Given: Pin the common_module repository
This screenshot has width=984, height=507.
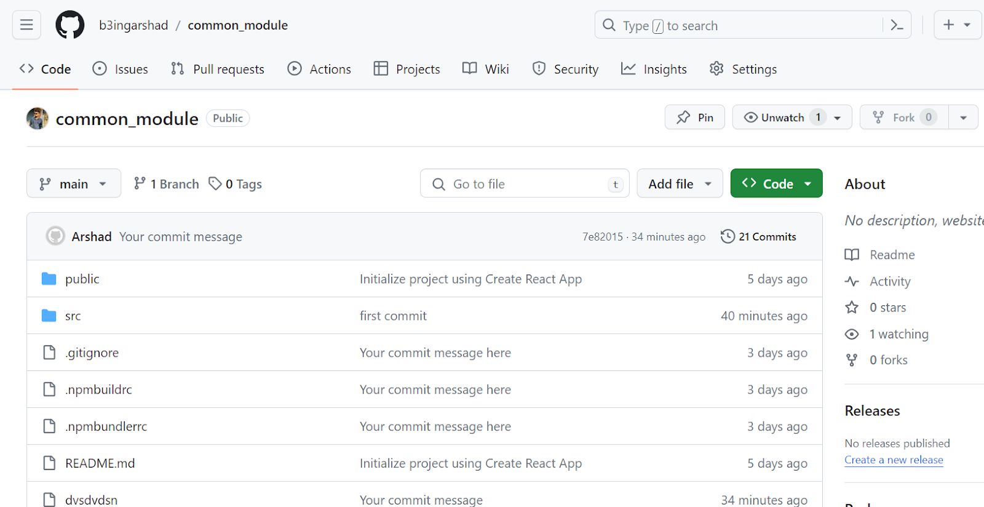Looking at the screenshot, I should tap(694, 118).
